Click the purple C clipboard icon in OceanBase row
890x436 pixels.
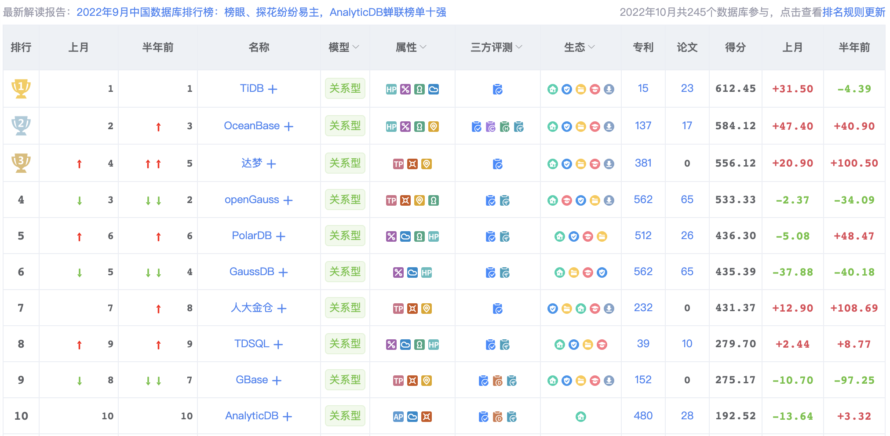point(491,127)
